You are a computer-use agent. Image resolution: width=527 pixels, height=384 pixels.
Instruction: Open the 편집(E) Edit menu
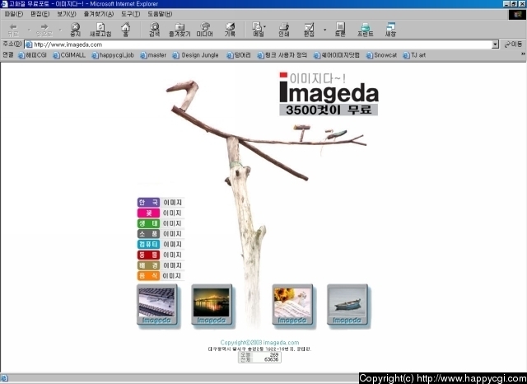coord(40,14)
